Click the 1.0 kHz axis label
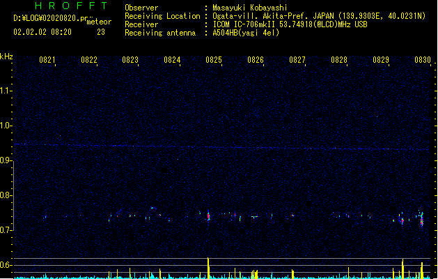The width and height of the screenshot is (438, 279). click(x=6, y=126)
